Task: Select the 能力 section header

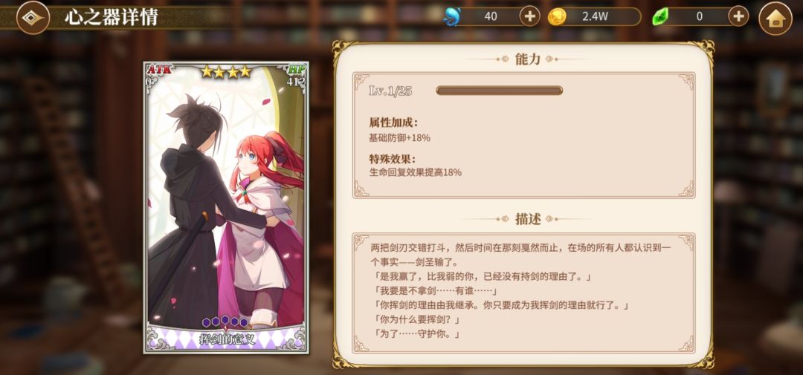Action: (527, 59)
